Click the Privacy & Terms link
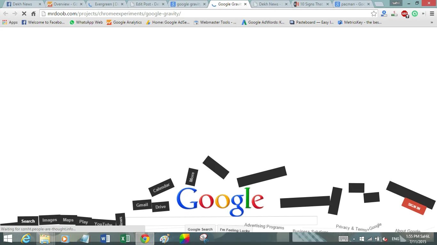This screenshot has height=245, width=437. 352,228
